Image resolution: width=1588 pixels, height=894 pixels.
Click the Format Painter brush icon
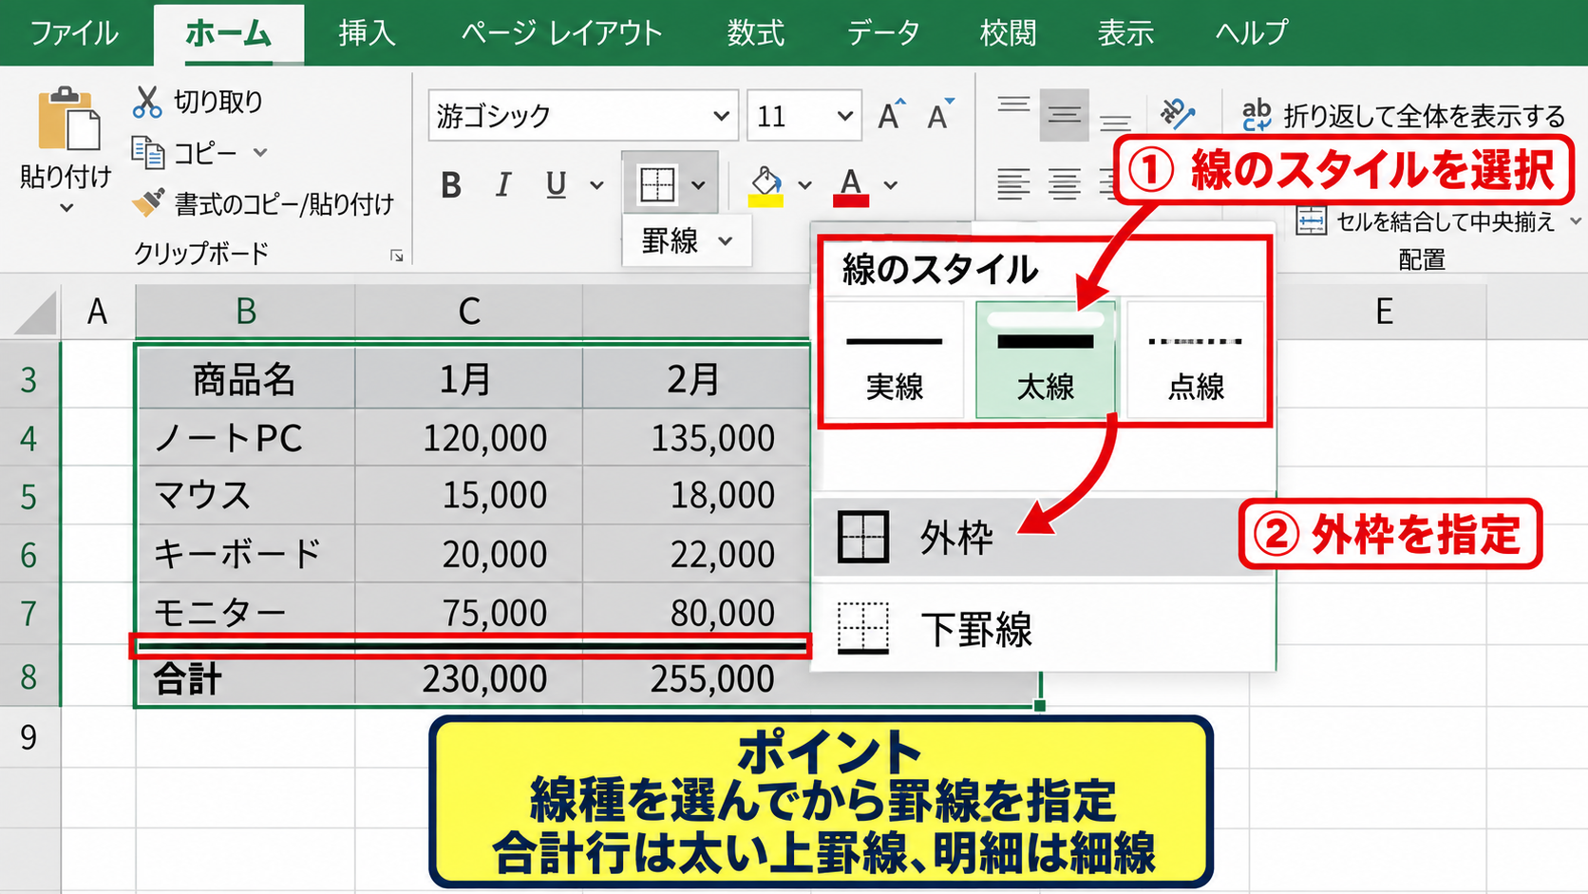[147, 202]
